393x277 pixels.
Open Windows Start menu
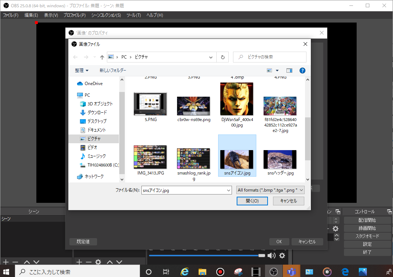click(x=6, y=272)
